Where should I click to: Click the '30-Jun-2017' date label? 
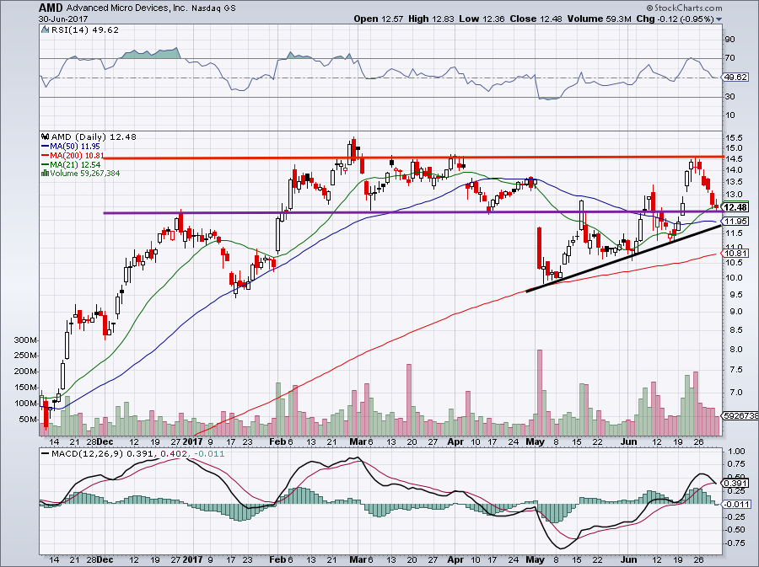(x=63, y=19)
